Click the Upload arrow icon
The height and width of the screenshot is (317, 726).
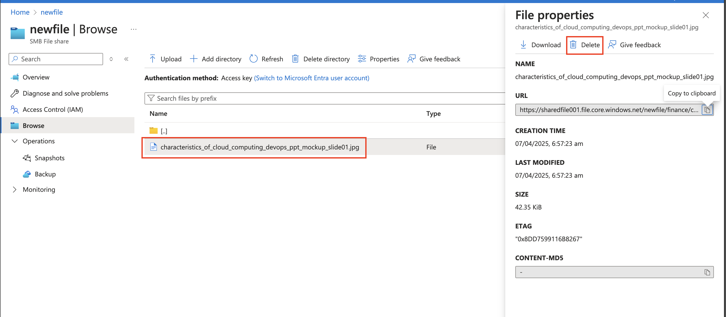[153, 59]
